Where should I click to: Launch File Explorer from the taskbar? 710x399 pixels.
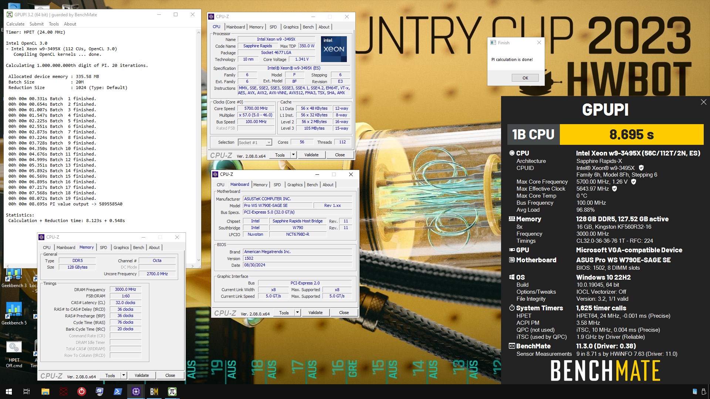click(x=45, y=392)
